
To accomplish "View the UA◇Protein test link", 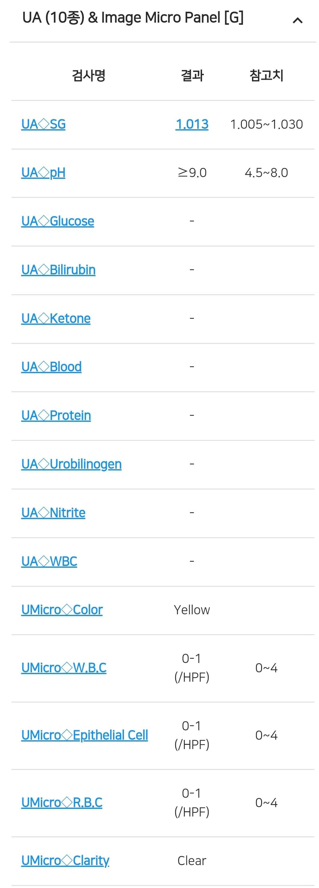I will 56,415.
